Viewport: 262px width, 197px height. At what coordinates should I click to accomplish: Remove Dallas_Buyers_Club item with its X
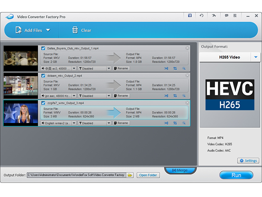tap(187, 48)
